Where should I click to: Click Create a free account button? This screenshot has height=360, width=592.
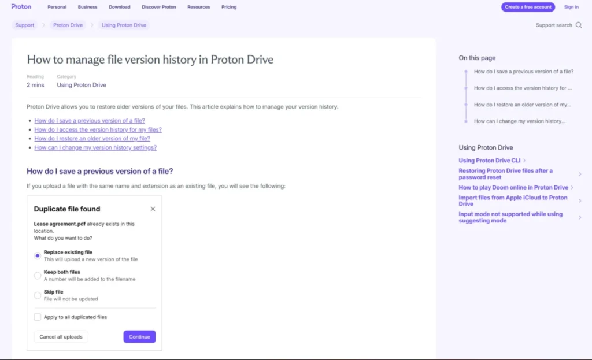click(528, 7)
